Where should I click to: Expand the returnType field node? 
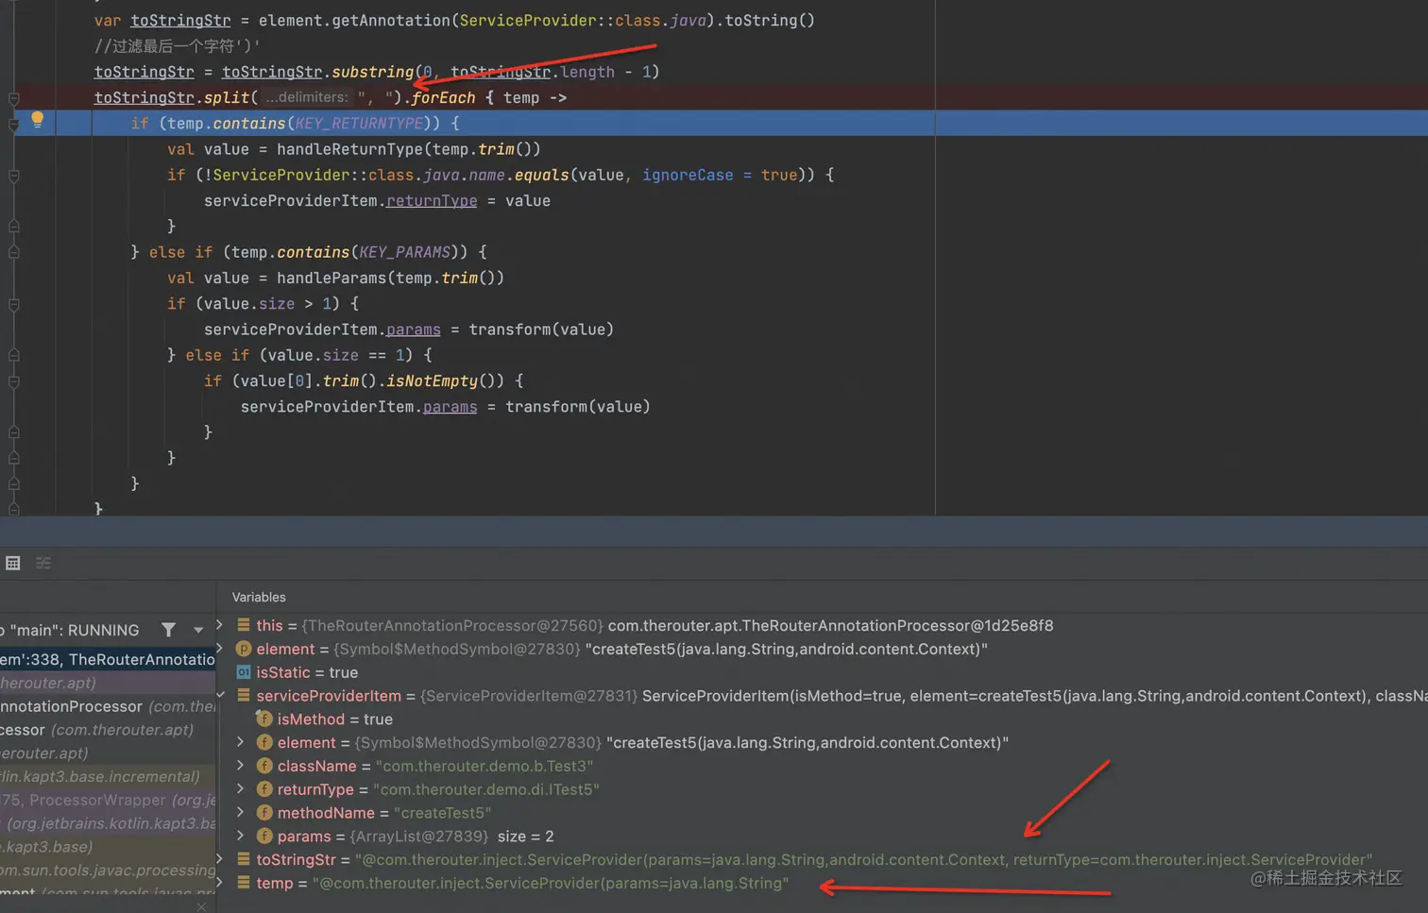pos(241,789)
